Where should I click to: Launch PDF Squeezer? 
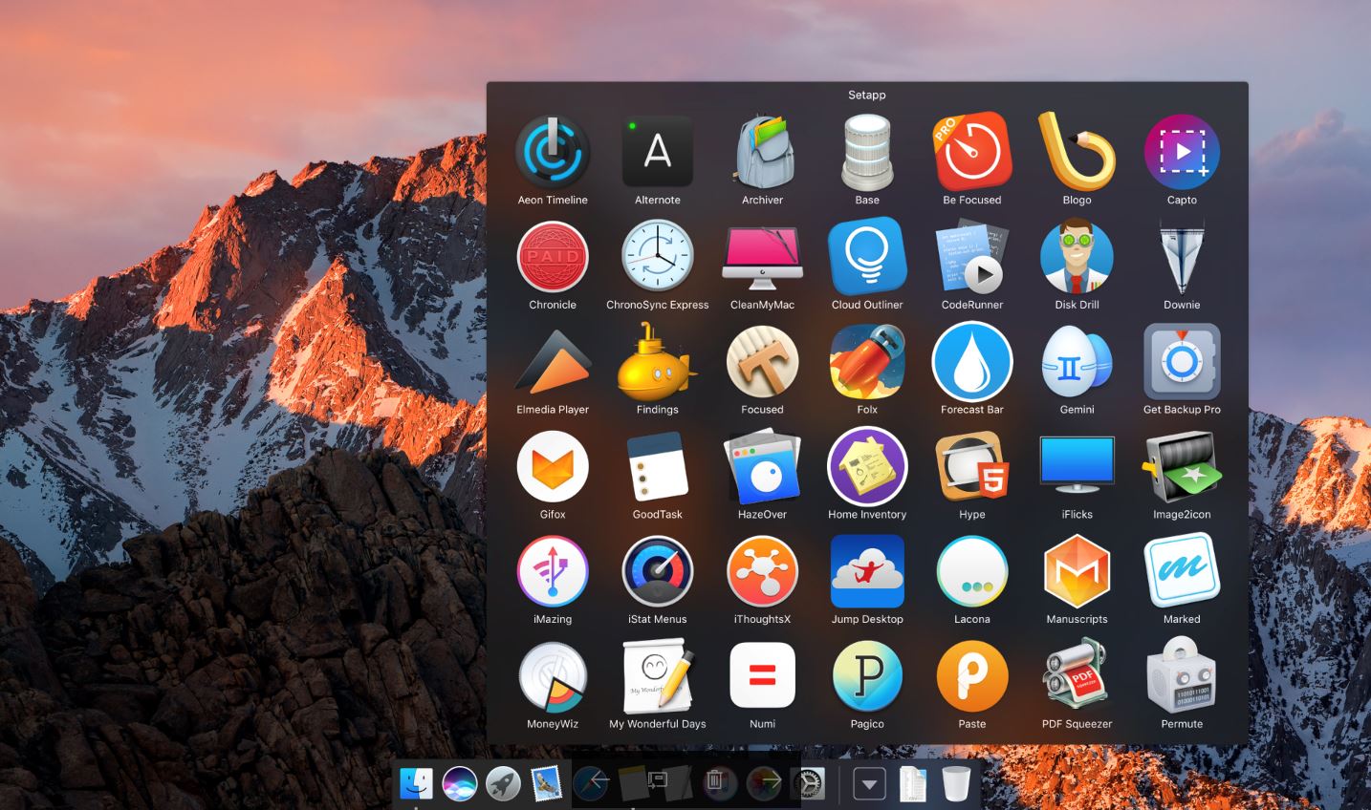click(1077, 676)
